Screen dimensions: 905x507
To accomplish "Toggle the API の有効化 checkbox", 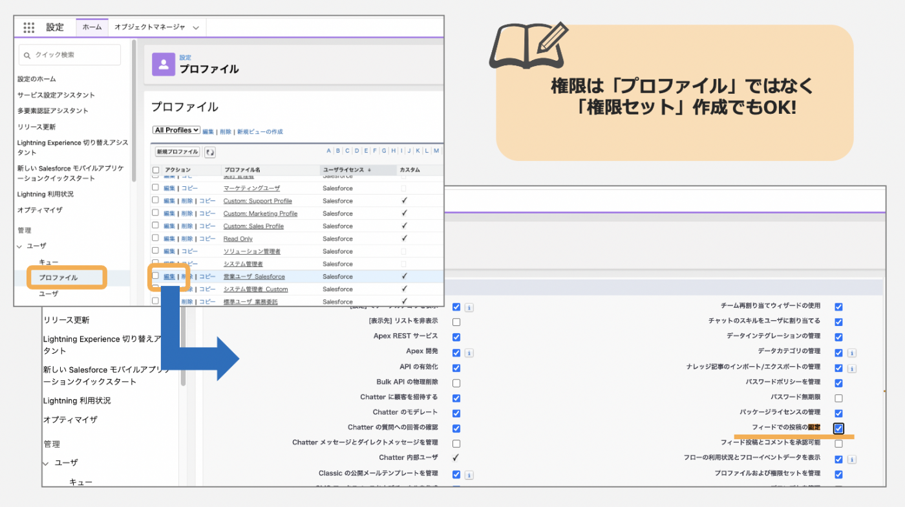I will tap(456, 368).
